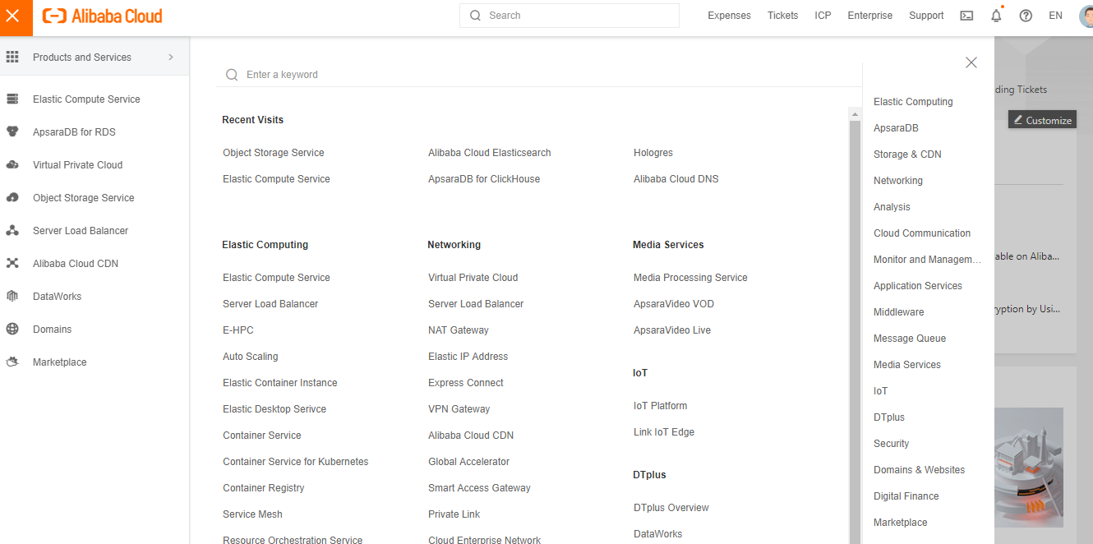
Task: Close the sidebar with the orange X icon
Action: [12, 16]
